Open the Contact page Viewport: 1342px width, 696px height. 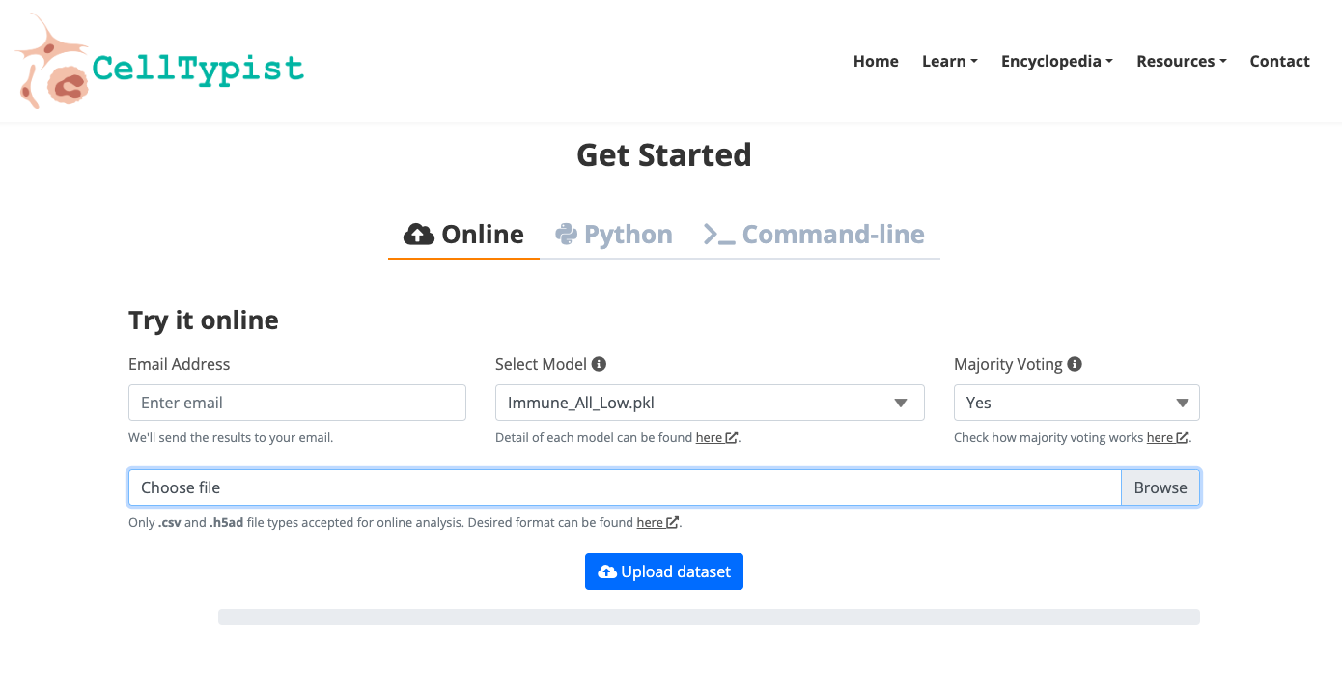(x=1279, y=61)
